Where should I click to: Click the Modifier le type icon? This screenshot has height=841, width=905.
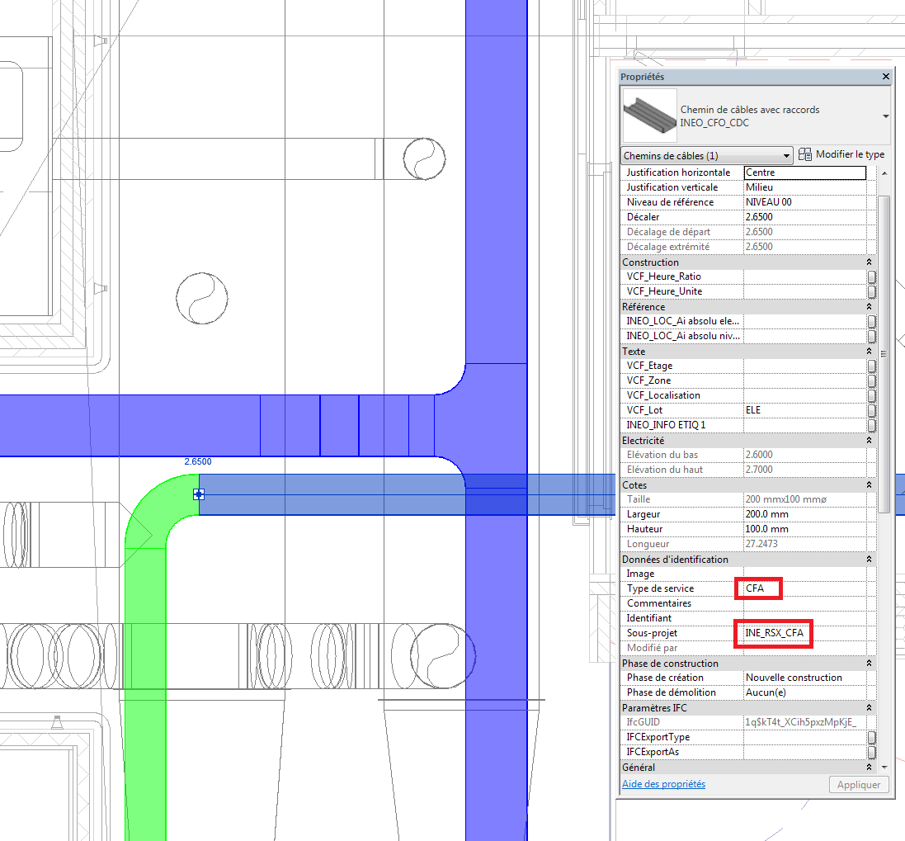click(x=805, y=154)
